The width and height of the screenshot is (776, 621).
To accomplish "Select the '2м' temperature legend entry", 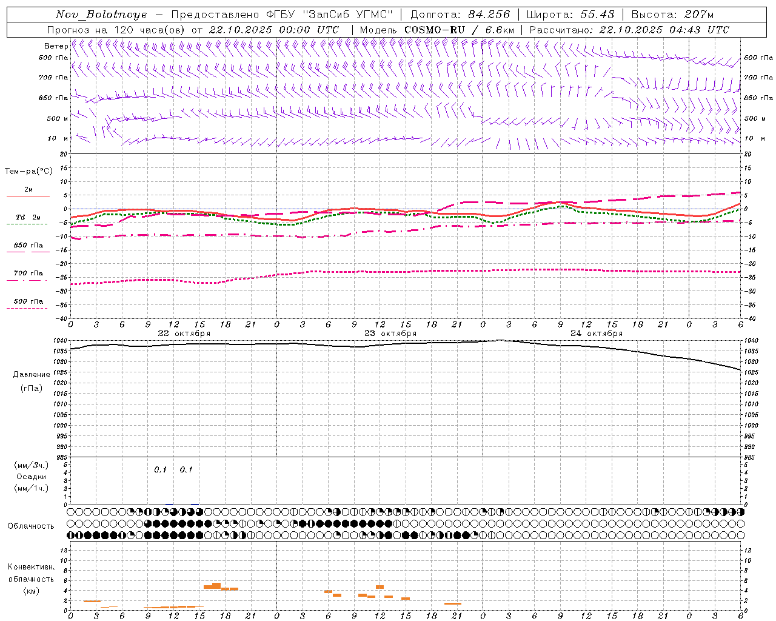I will click(x=28, y=189).
